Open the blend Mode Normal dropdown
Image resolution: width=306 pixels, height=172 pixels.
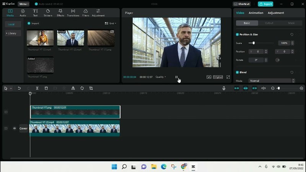tap(272, 81)
